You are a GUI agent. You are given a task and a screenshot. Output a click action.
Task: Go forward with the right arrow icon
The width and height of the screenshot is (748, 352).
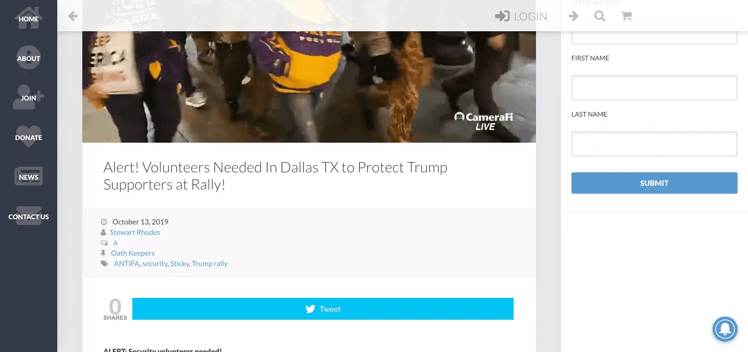[574, 16]
